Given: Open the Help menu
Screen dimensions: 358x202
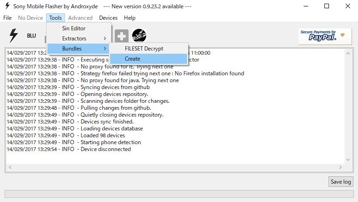Looking at the screenshot, I should 129,18.
